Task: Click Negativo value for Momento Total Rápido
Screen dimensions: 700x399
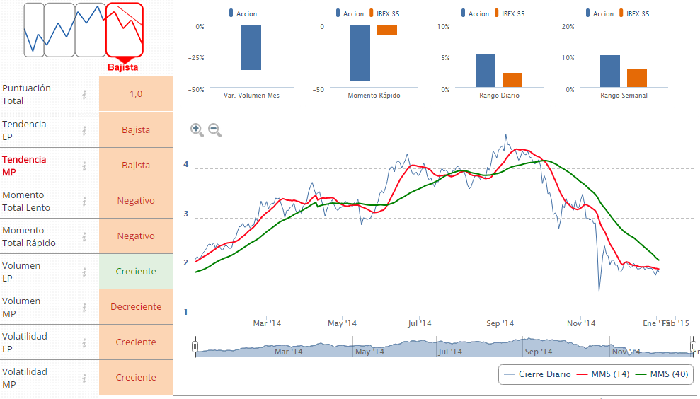Action: [x=136, y=236]
